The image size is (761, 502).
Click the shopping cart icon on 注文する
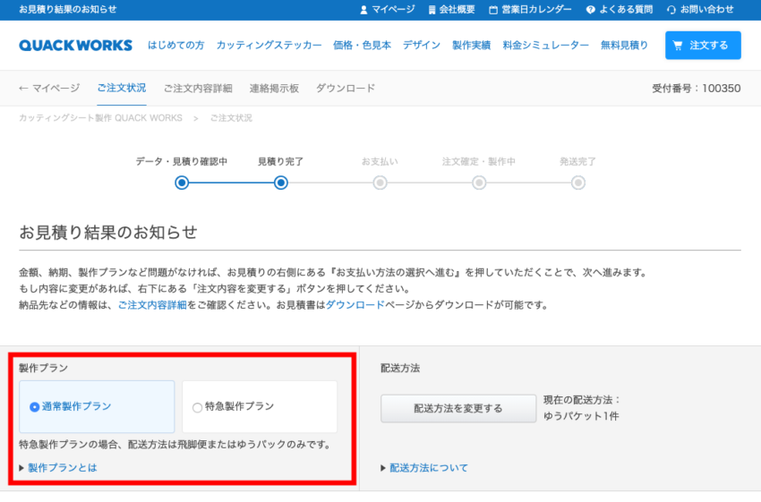[678, 46]
